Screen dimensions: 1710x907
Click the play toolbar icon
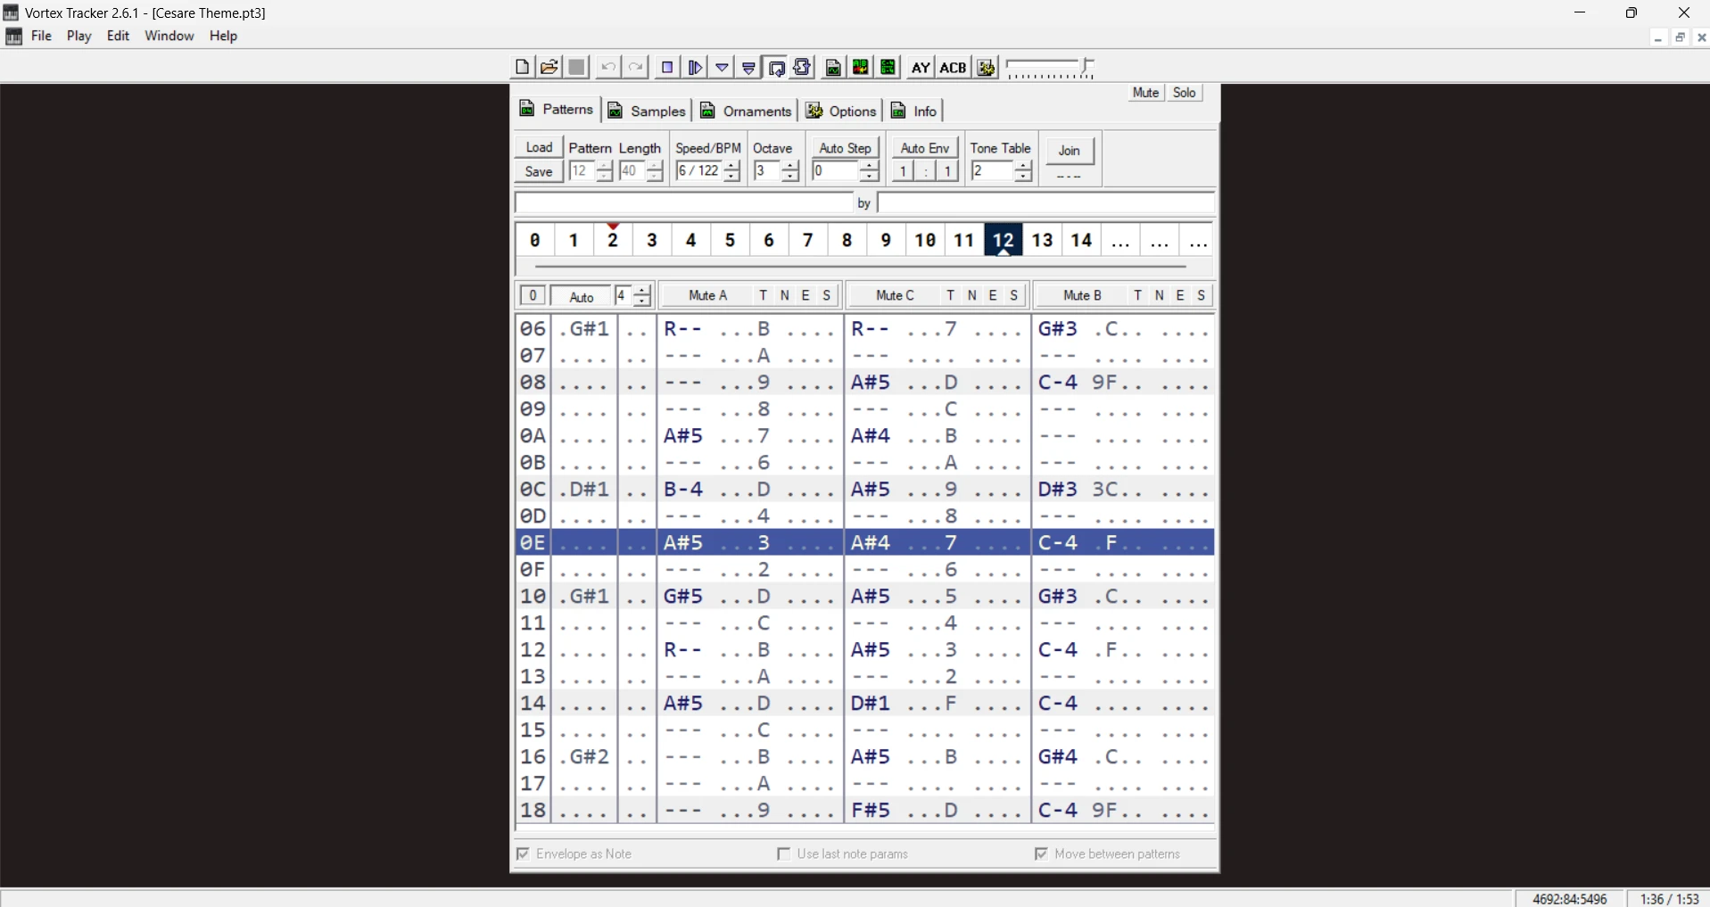[696, 67]
